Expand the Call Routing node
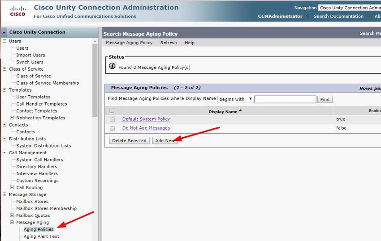The image size is (381, 241). [x=12, y=187]
